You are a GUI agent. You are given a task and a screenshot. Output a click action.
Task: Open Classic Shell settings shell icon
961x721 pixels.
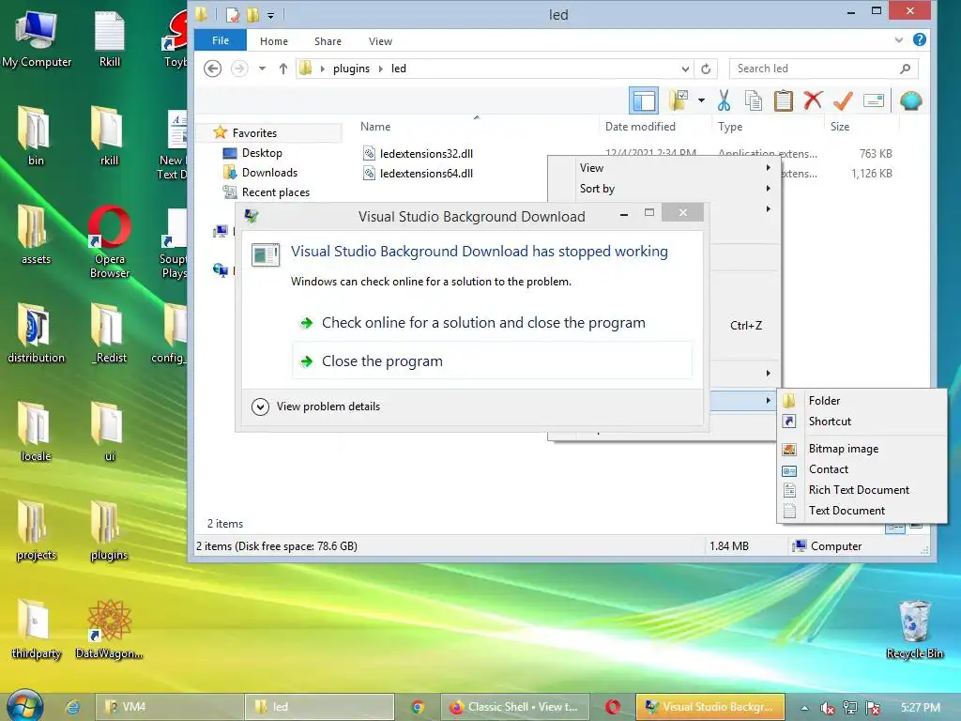(910, 100)
